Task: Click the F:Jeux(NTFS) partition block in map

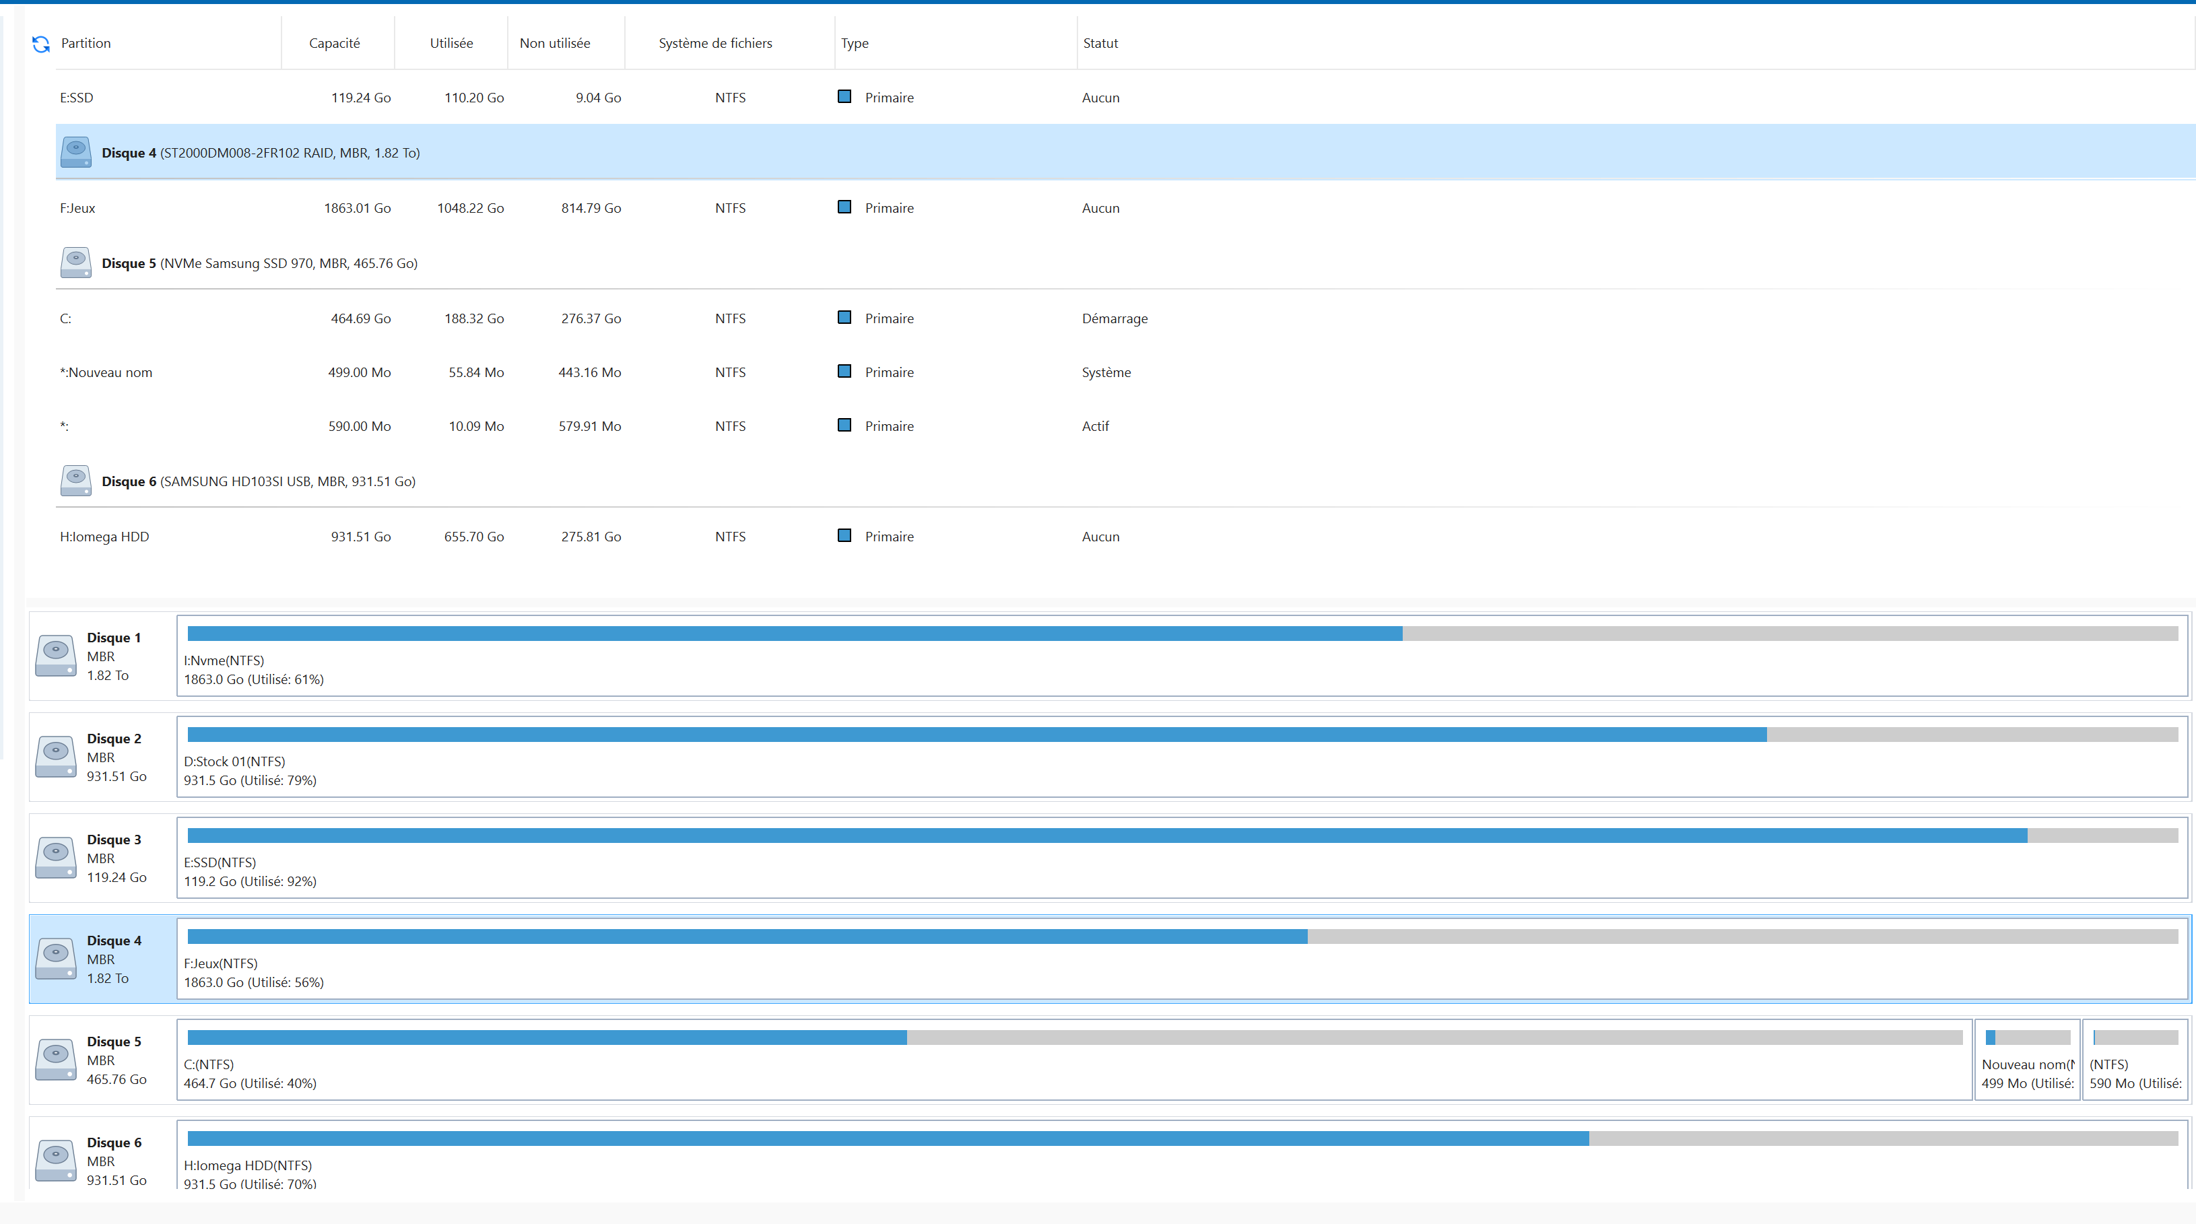Action: pos(1183,959)
